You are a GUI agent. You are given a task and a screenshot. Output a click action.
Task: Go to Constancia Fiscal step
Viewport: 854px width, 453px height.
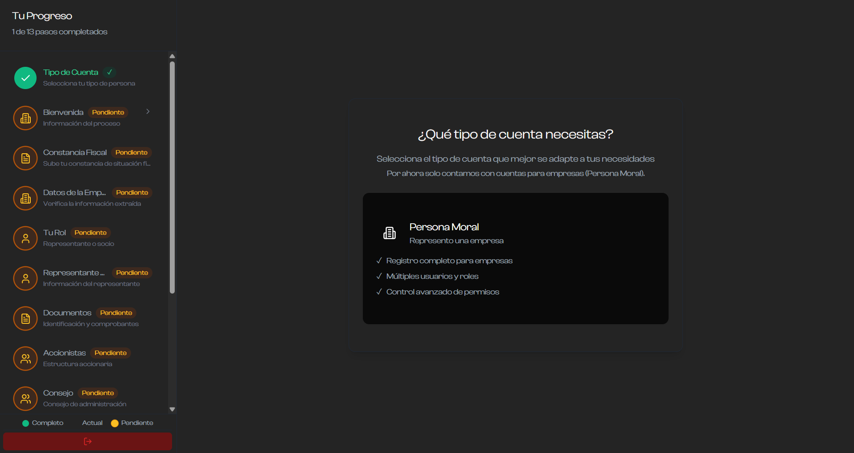[x=84, y=158]
